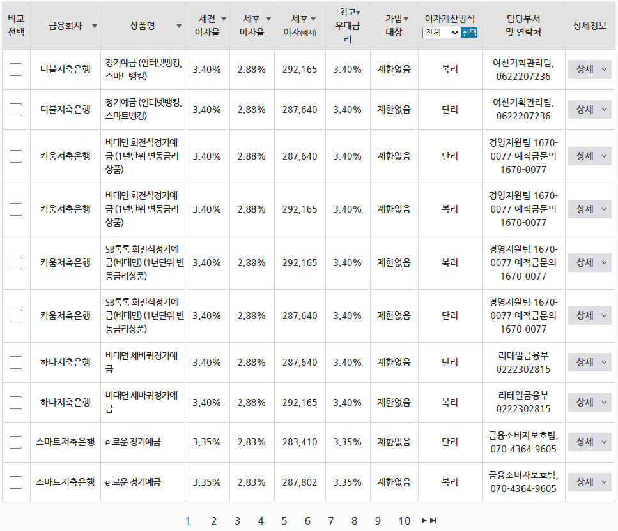Tick checkbox for SB톡톡 회전식정기예금 복리 row

coord(16,262)
